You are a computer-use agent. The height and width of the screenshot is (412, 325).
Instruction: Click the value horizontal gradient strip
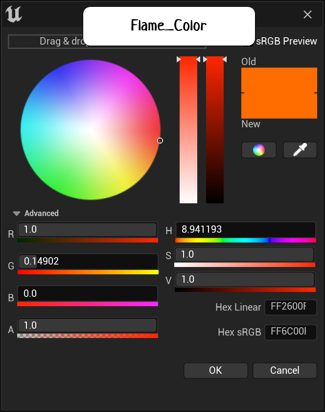pos(245,290)
